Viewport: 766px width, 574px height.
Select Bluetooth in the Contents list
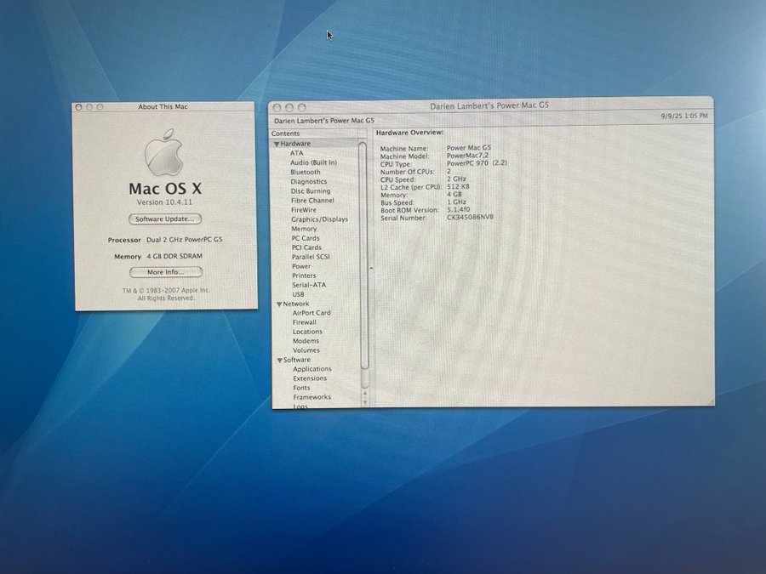(306, 173)
